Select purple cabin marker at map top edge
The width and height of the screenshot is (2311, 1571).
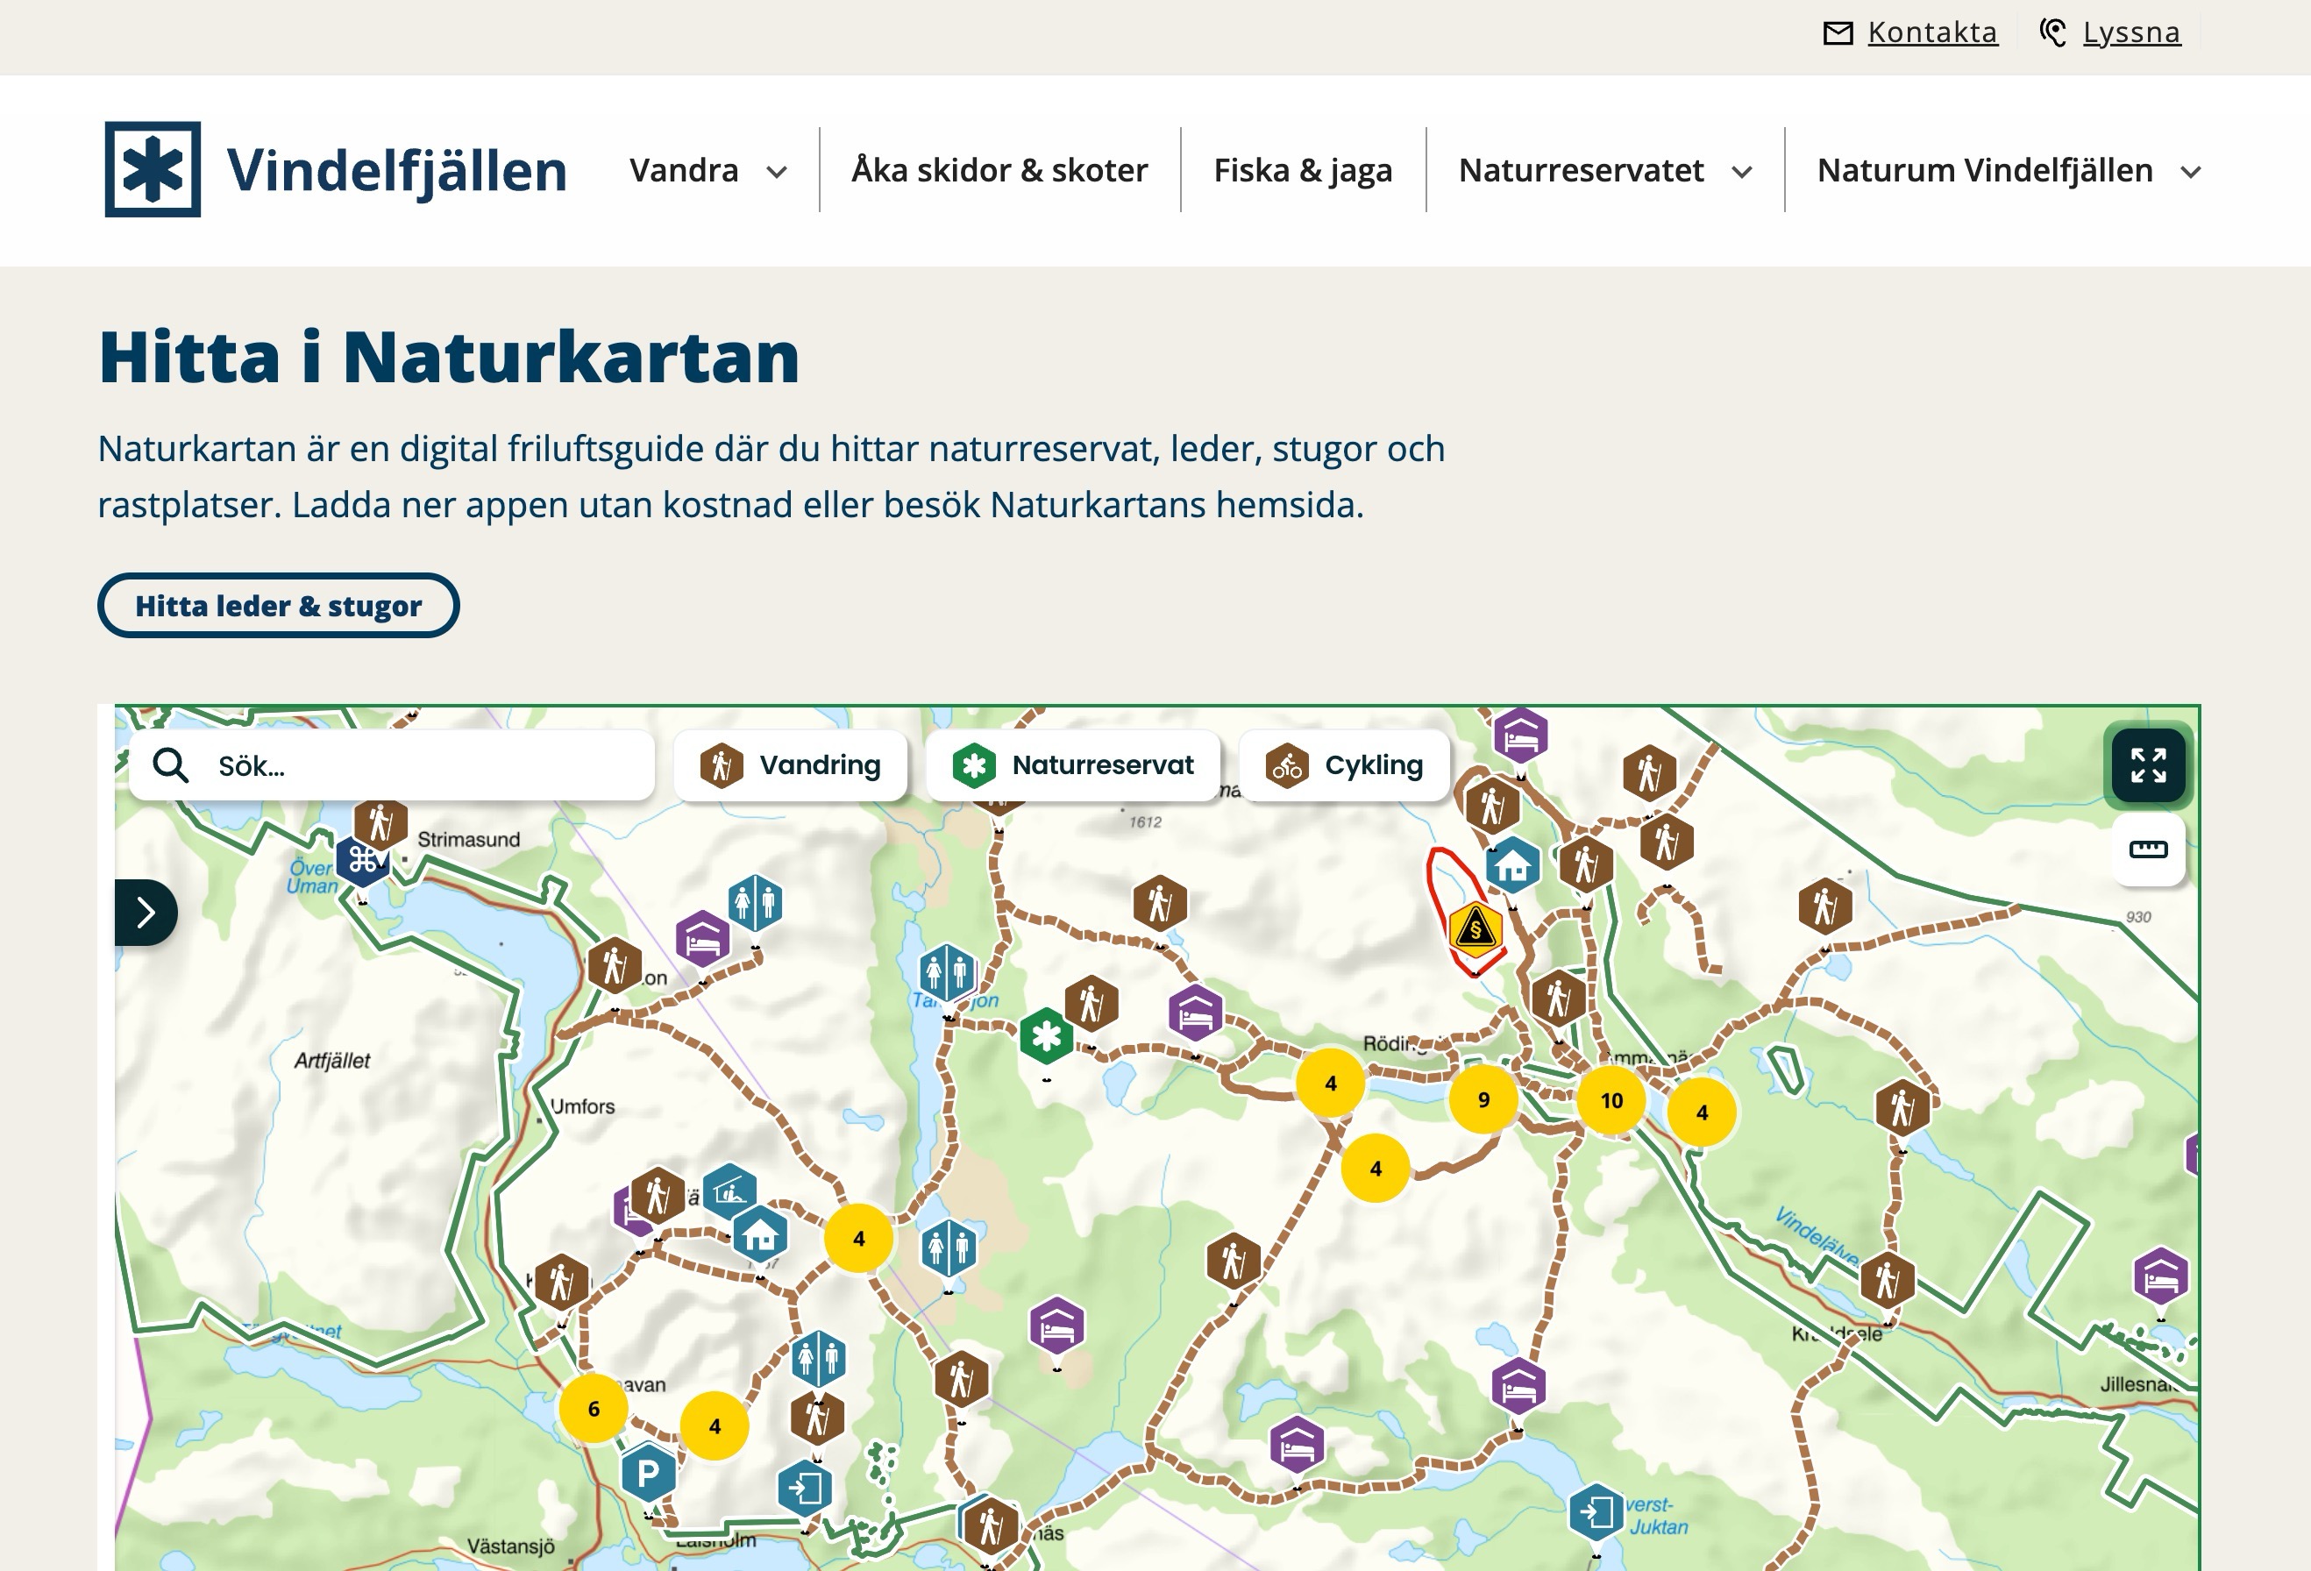pos(1520,736)
